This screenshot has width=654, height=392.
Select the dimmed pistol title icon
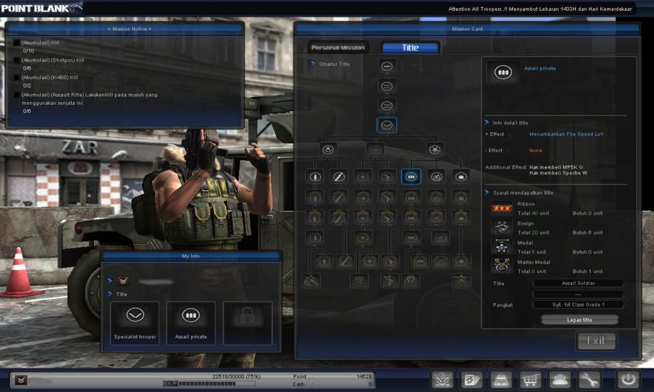387,177
